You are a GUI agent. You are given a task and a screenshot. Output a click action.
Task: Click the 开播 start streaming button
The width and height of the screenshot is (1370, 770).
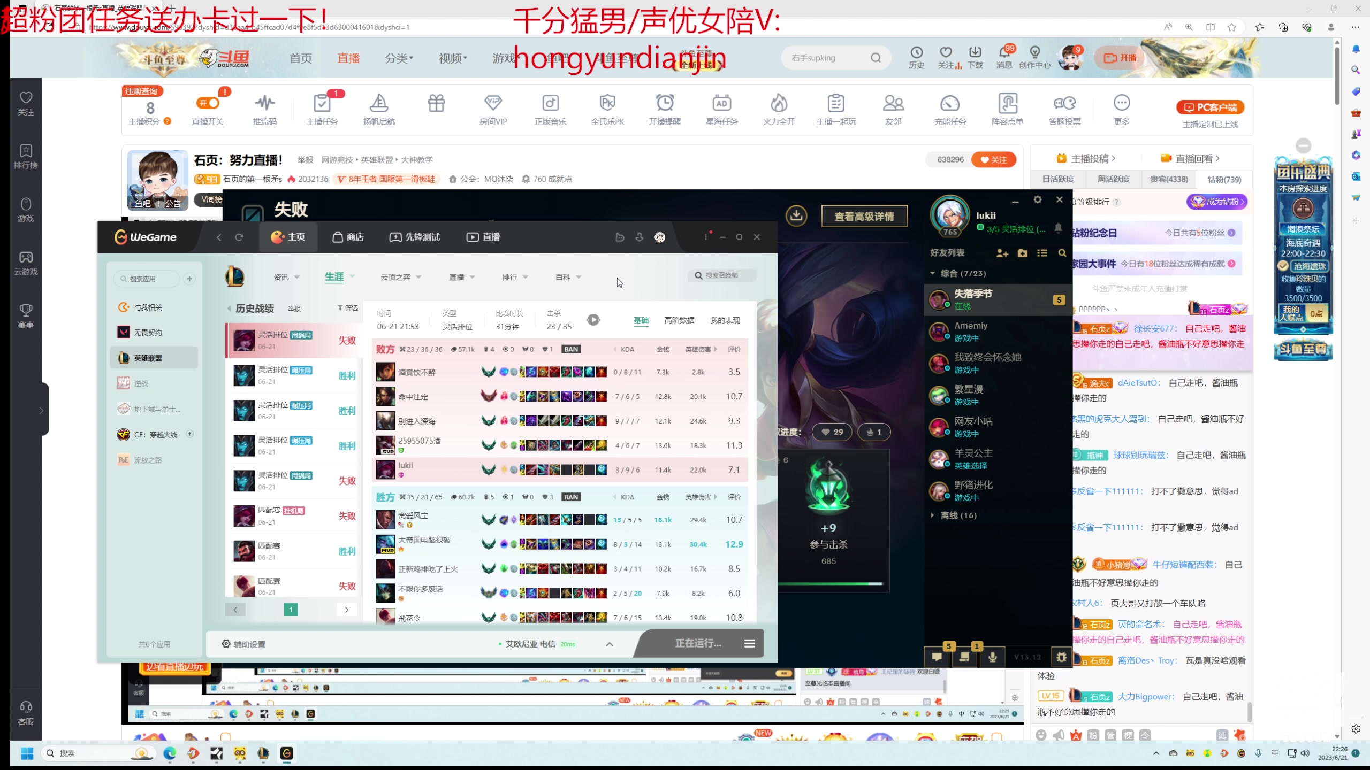pyautogui.click(x=1120, y=58)
